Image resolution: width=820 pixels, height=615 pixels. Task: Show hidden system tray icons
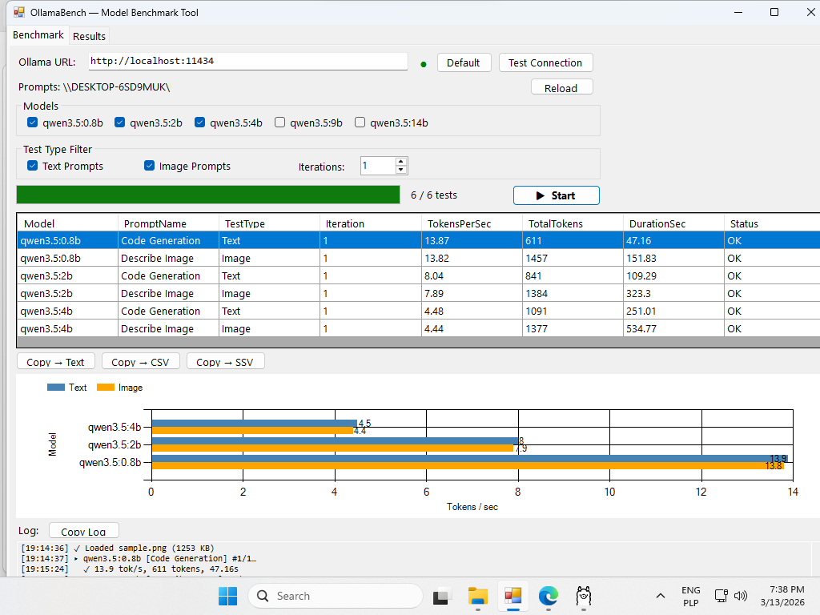click(x=661, y=596)
